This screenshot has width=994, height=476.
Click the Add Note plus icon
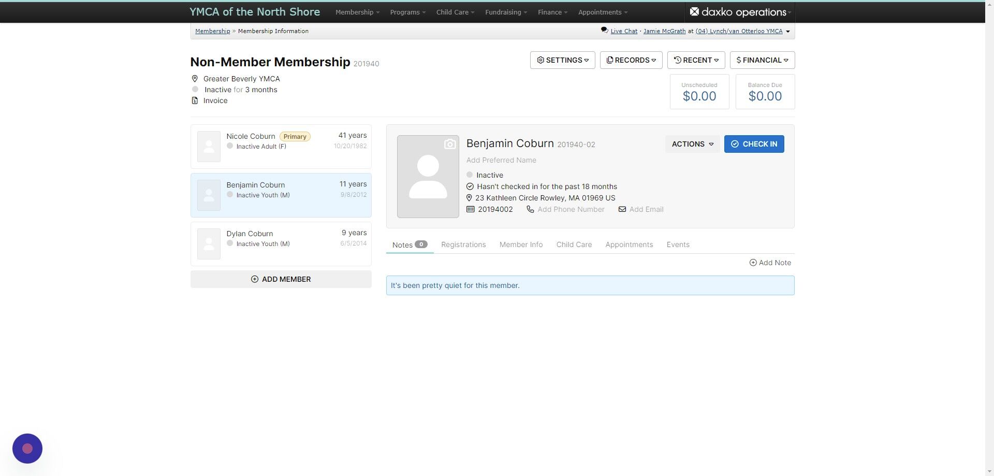tap(753, 263)
